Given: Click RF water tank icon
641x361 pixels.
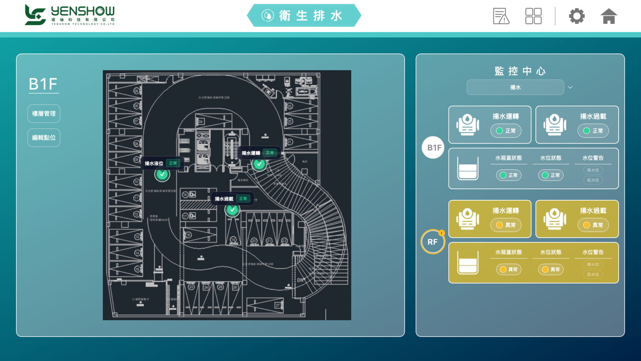Looking at the screenshot, I should tap(468, 263).
